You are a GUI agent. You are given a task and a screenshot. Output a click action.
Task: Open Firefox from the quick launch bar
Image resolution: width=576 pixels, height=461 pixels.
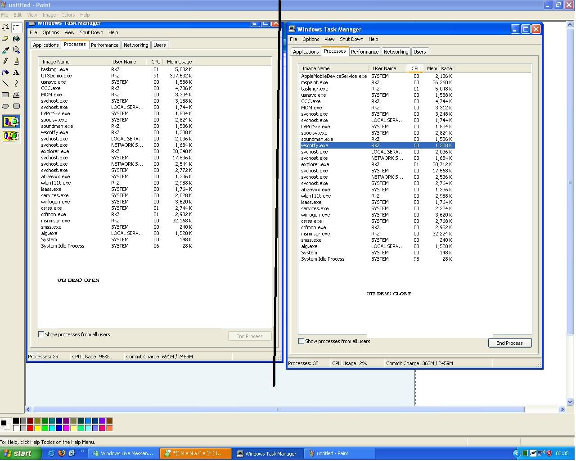point(62,453)
